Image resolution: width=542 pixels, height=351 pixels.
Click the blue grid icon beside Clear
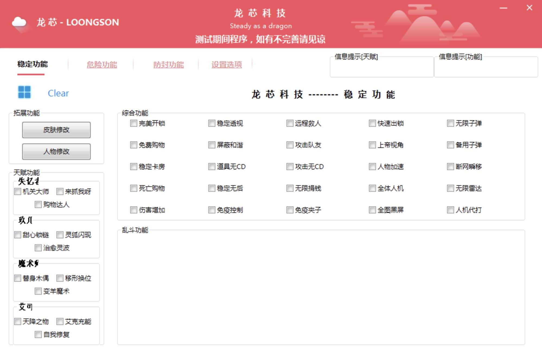tap(24, 92)
